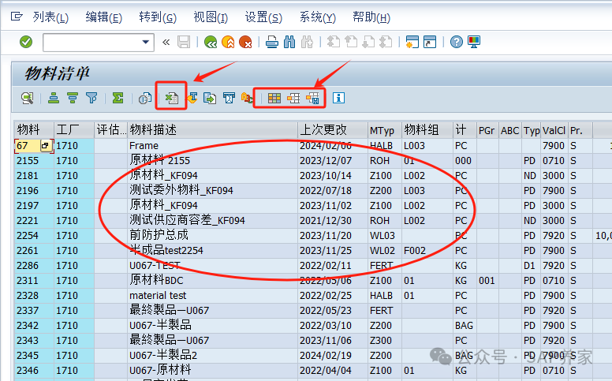The width and height of the screenshot is (612, 381).
Task: Click the mail recipient envelope icon
Action: click(229, 98)
